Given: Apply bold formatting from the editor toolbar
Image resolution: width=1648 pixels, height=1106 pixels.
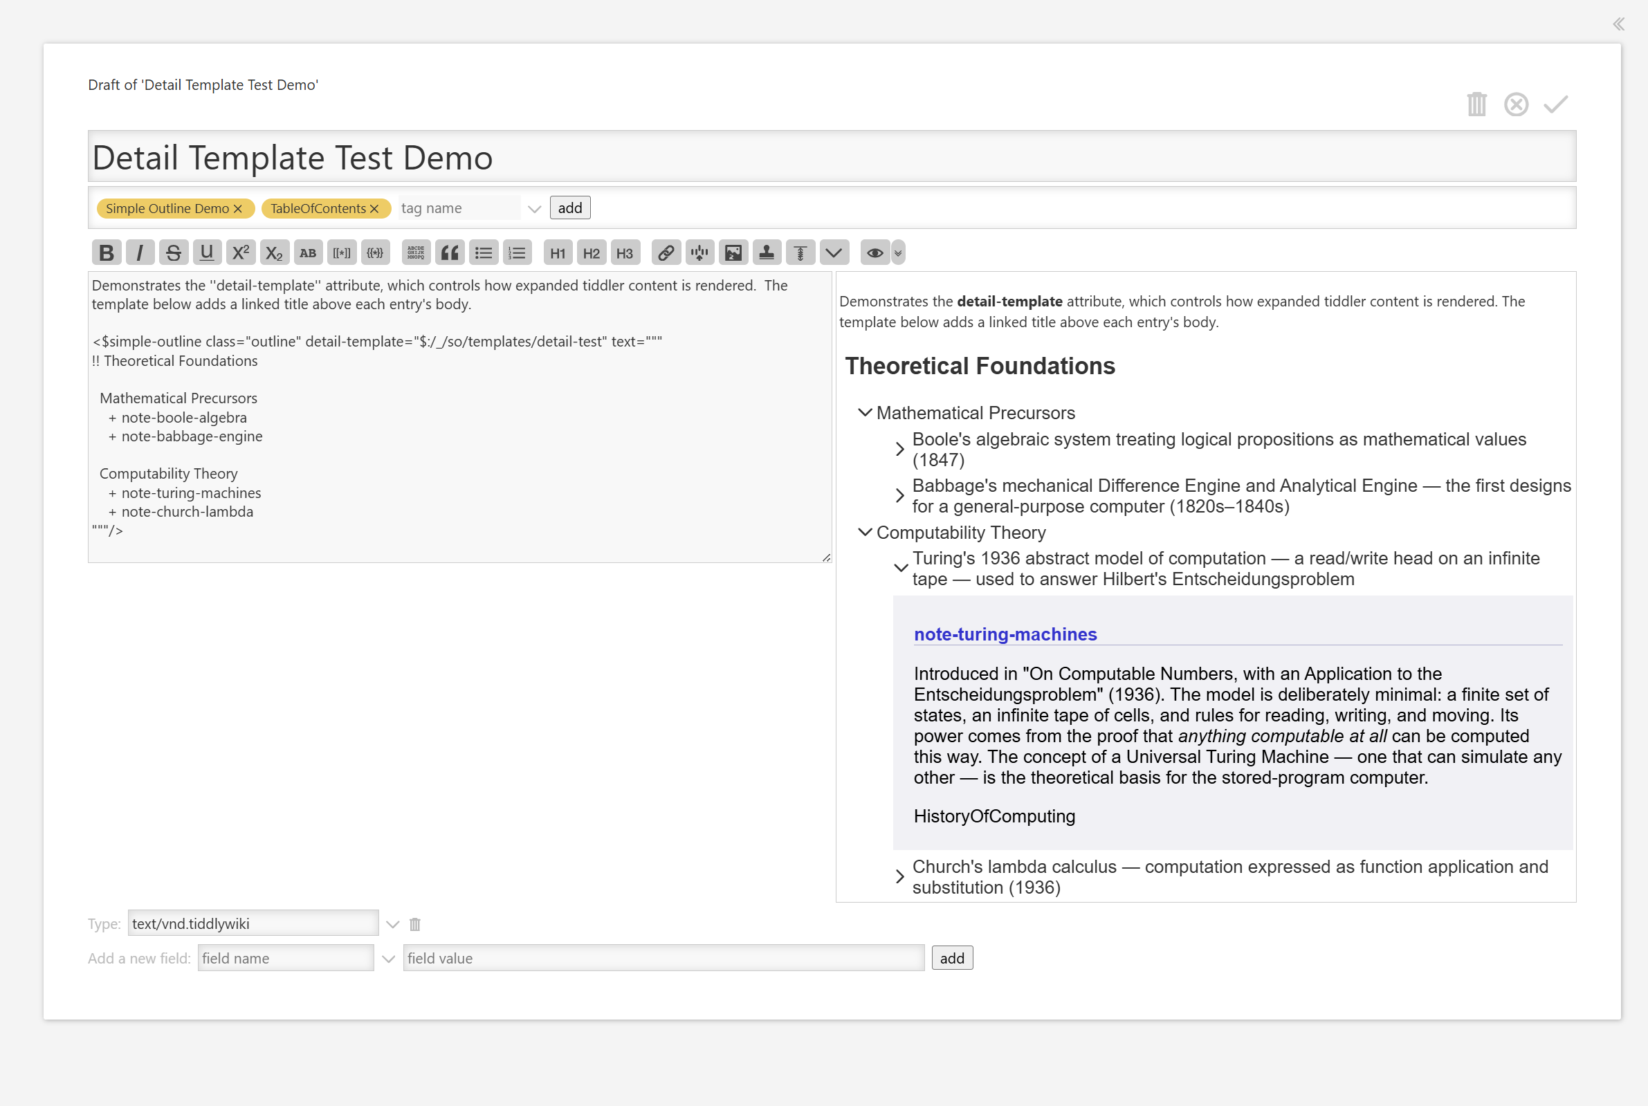Looking at the screenshot, I should [107, 252].
